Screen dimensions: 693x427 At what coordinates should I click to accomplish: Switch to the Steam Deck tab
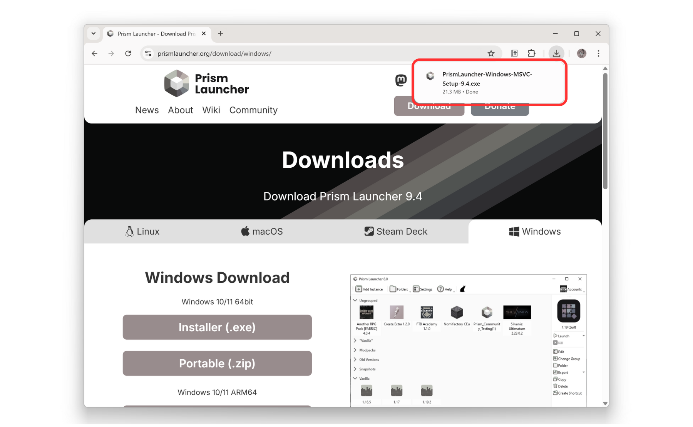(x=396, y=231)
